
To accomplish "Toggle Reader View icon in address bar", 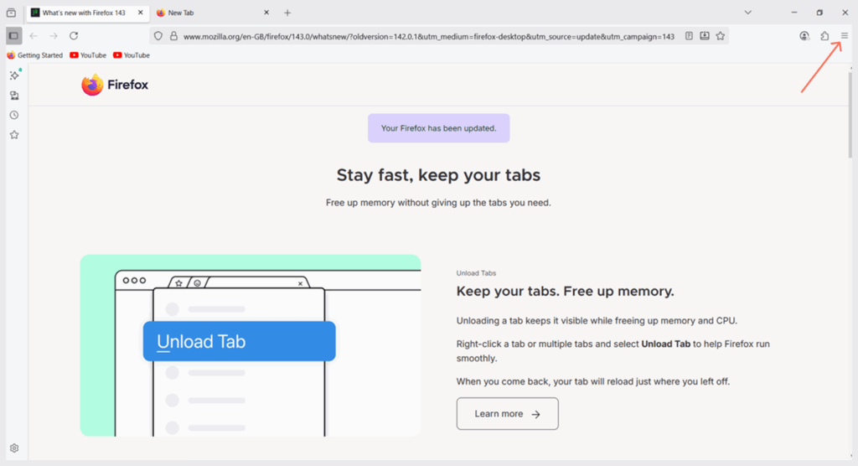I will pyautogui.click(x=689, y=36).
